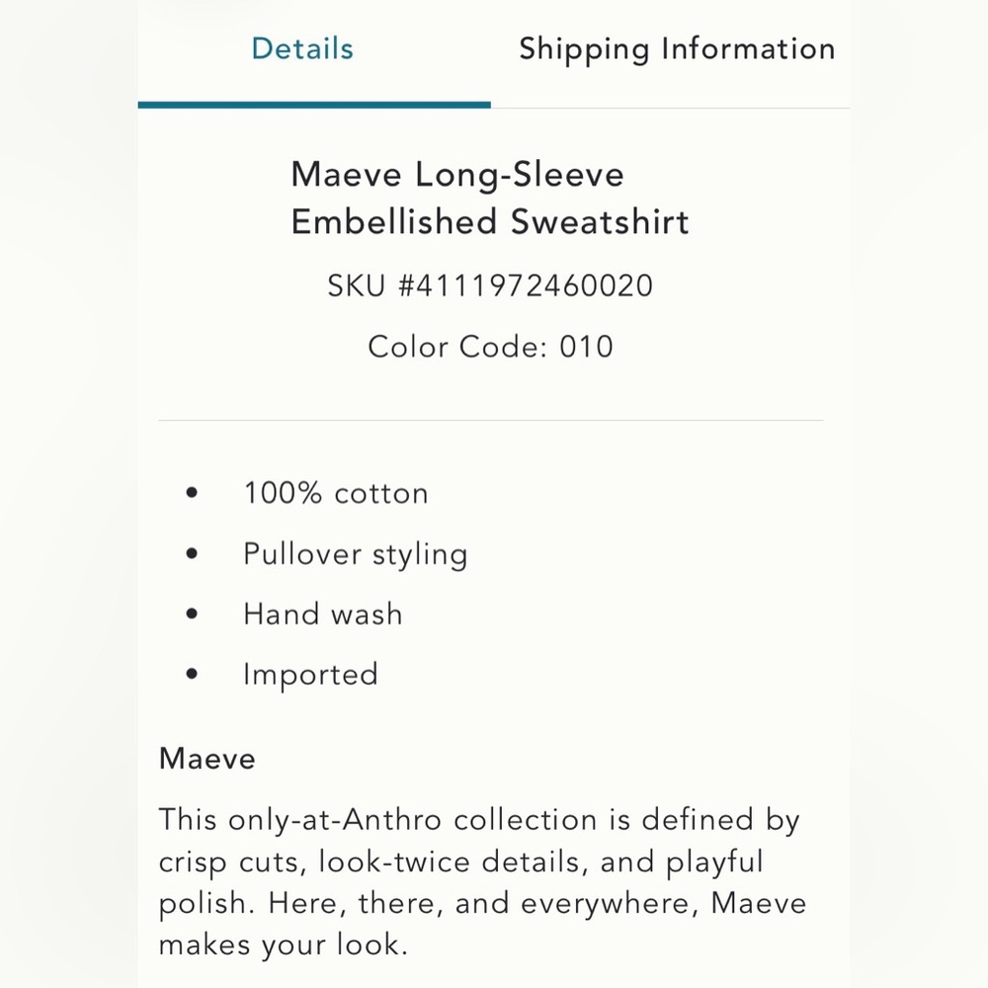Image resolution: width=988 pixels, height=988 pixels.
Task: Click the Imported bullet item
Action: point(310,676)
